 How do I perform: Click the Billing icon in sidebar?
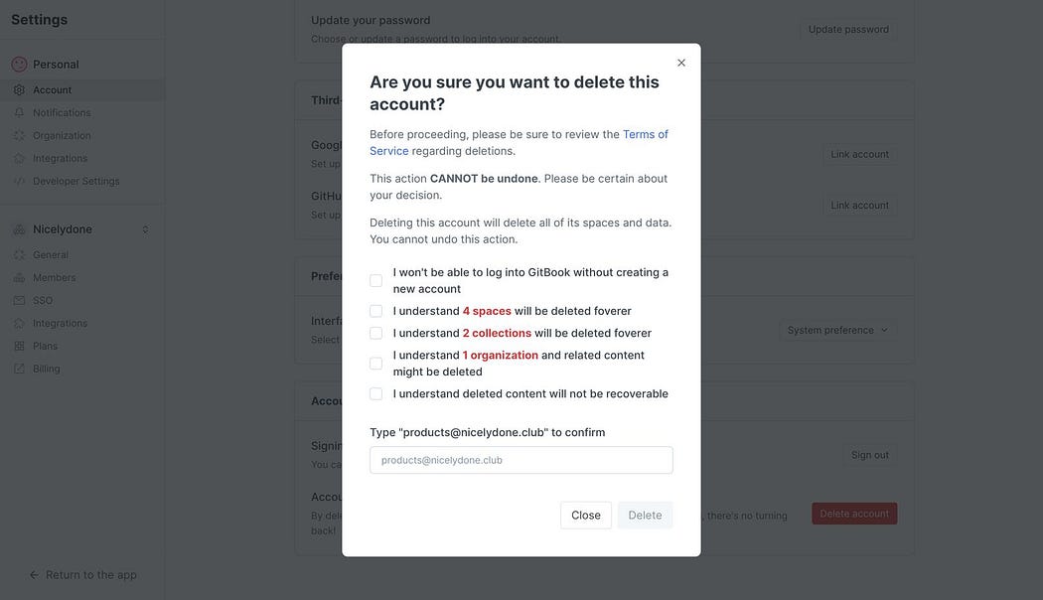pos(19,369)
